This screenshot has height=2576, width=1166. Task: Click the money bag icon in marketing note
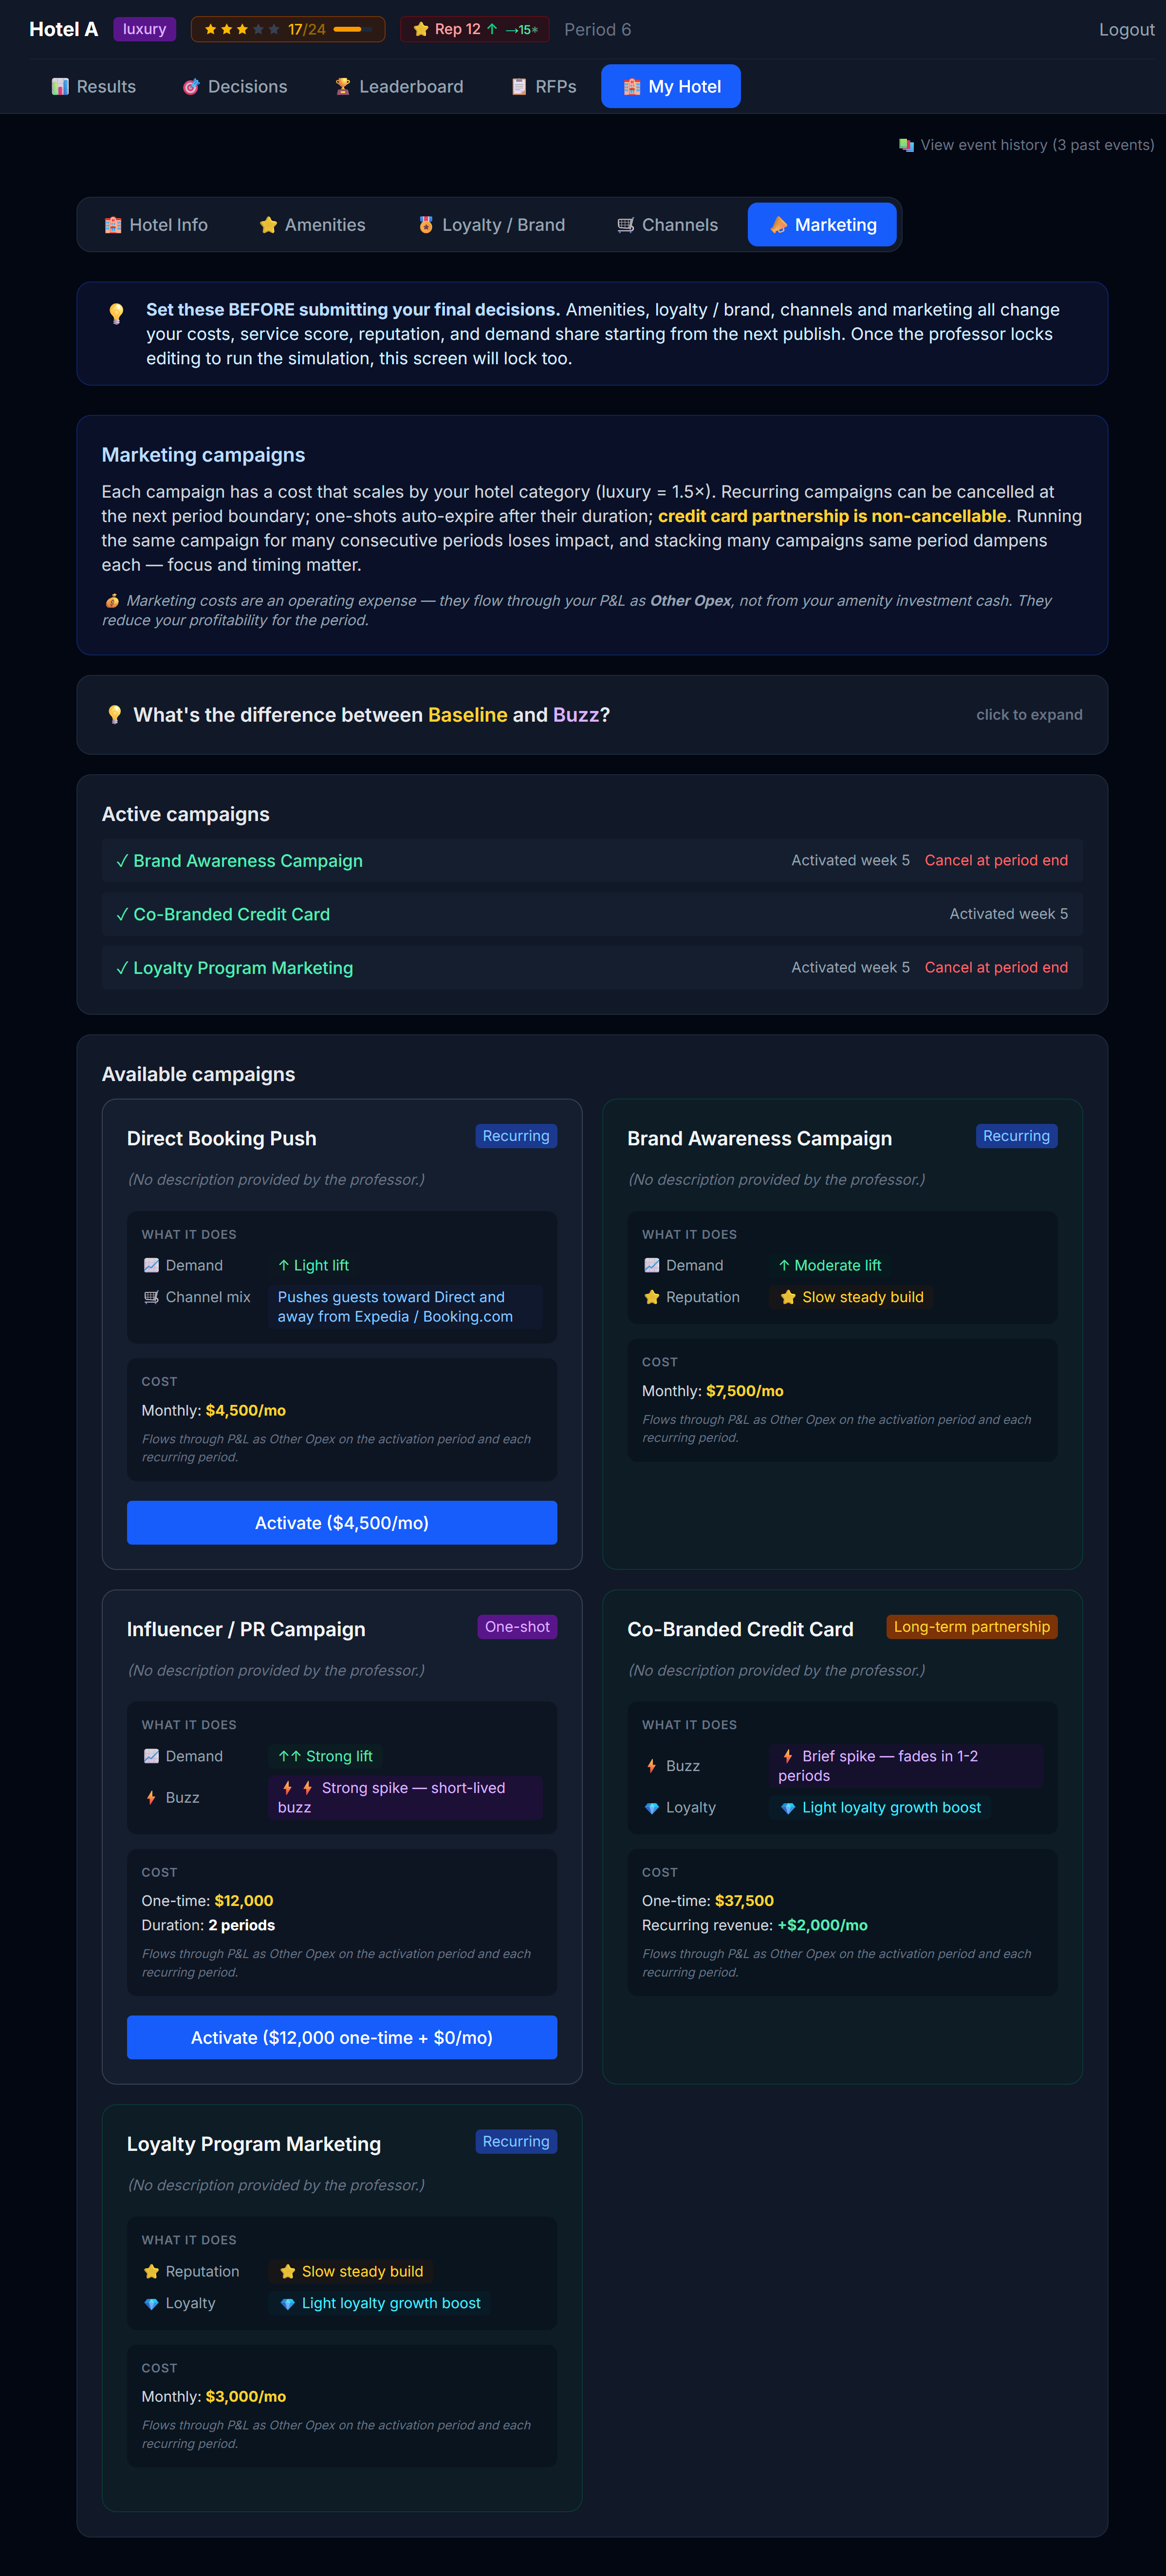(x=112, y=601)
